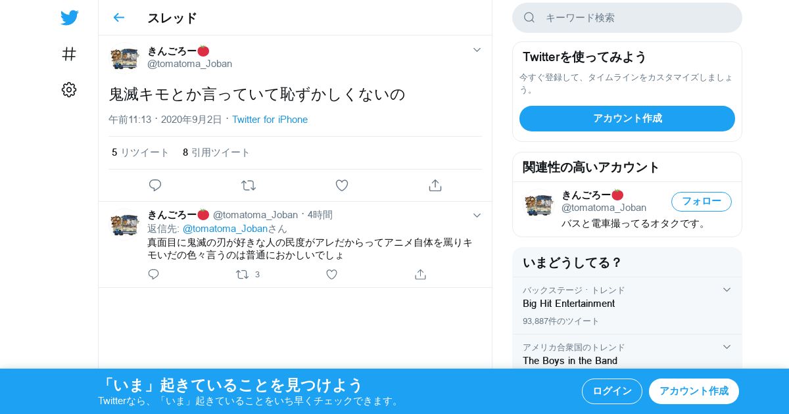Image resolution: width=789 pixels, height=414 pixels.
Task: Reply to the main tweet
Action: 155,185
